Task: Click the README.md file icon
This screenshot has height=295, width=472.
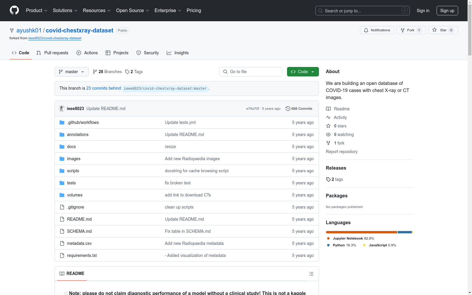Action: click(62, 219)
